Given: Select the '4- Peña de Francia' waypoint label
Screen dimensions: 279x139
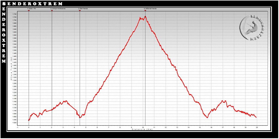Looking at the screenshot, I should point(150,9).
